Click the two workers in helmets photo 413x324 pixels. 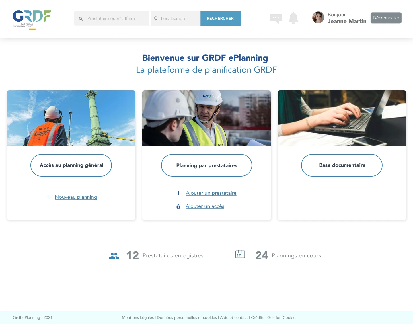pos(206,118)
